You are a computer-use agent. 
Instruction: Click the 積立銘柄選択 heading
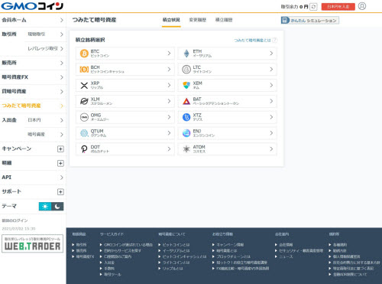point(90,40)
